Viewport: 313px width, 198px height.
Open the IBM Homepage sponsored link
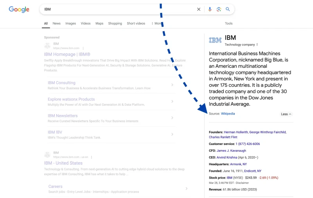click(67, 54)
